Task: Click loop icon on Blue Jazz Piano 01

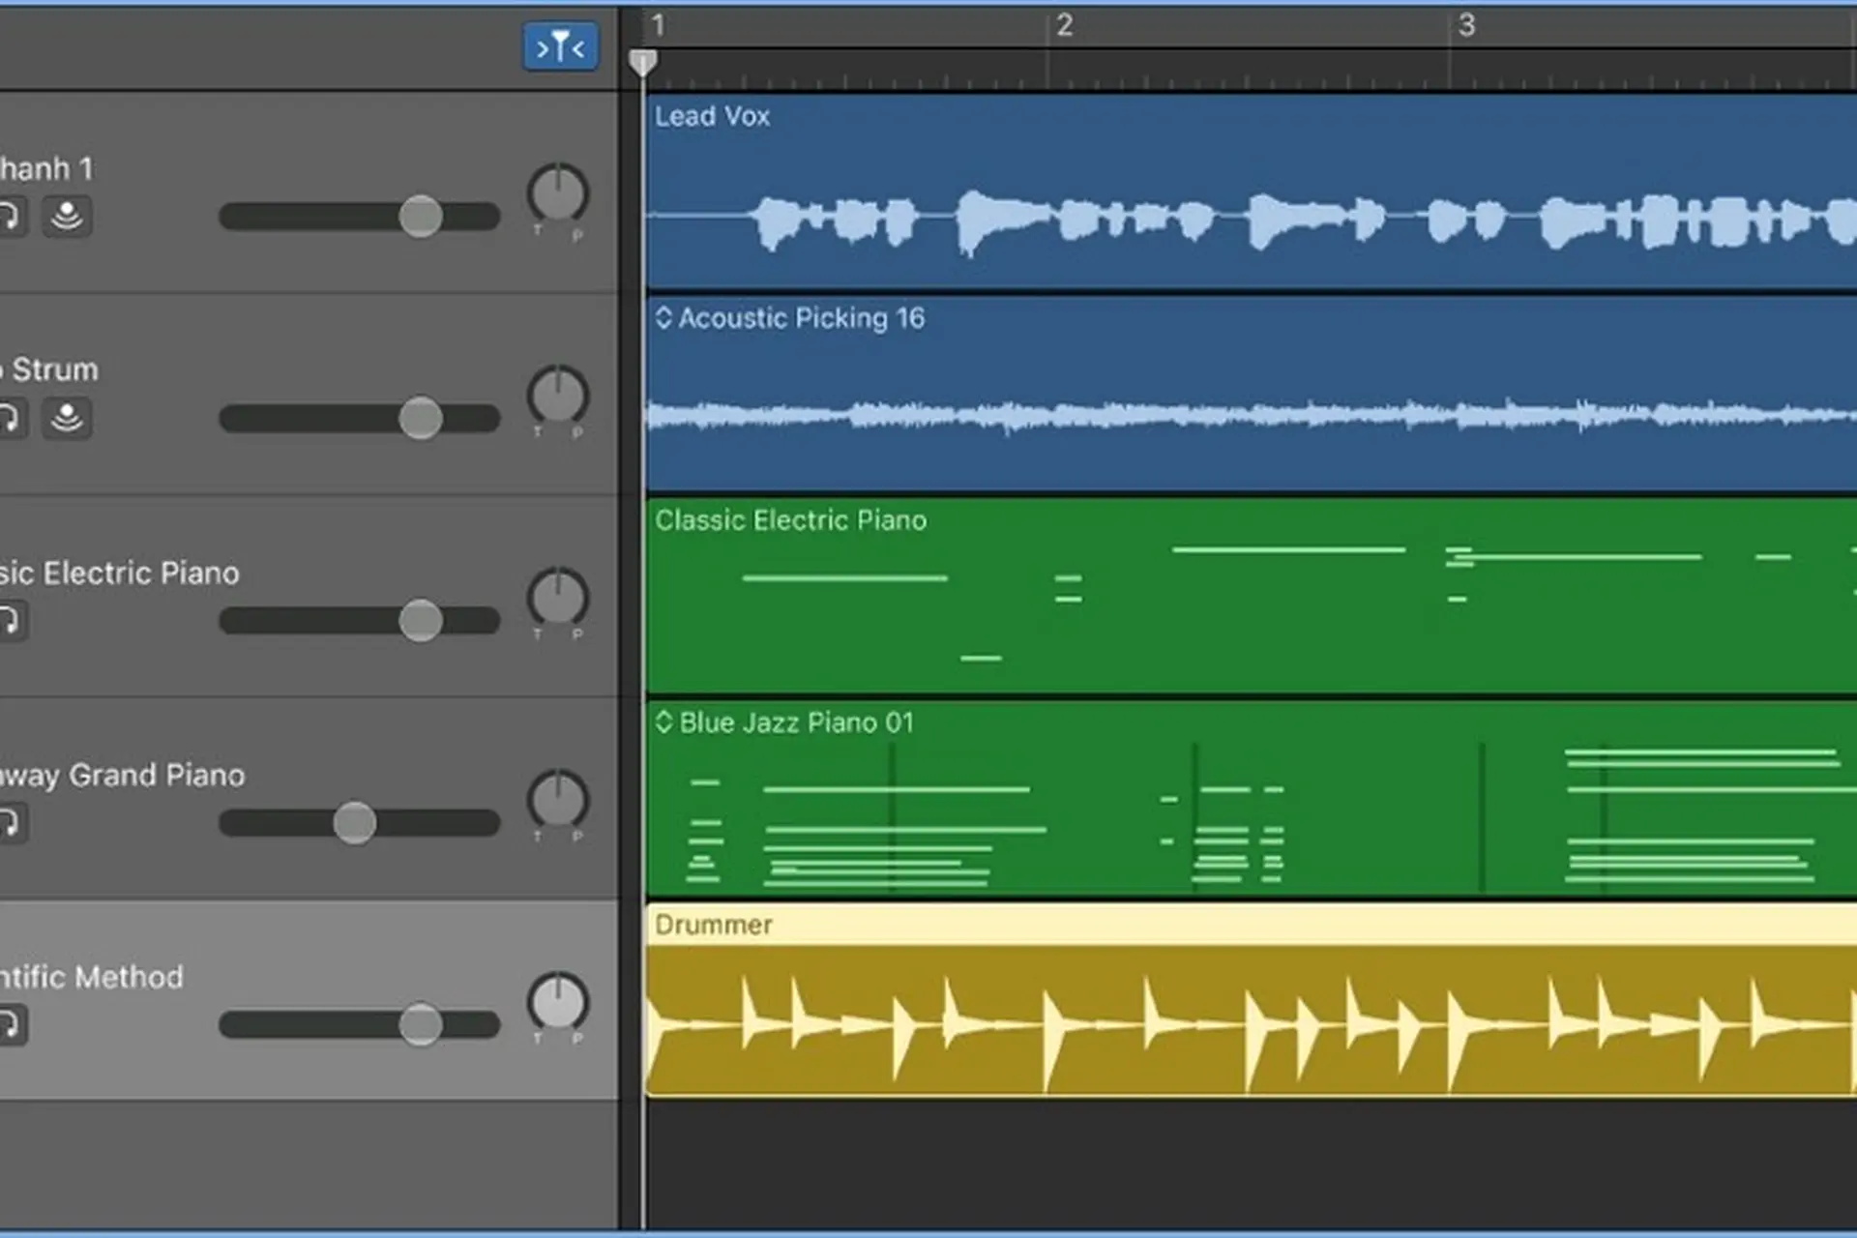Action: 663,722
